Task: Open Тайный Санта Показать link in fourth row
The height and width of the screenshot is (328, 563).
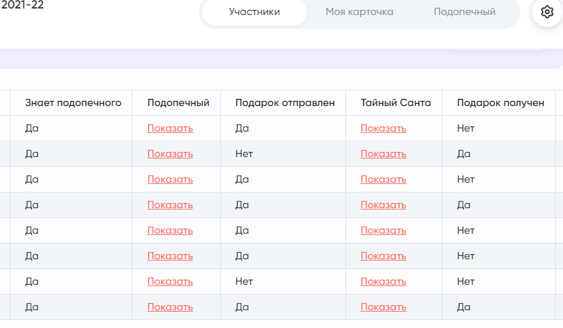Action: coord(383,205)
